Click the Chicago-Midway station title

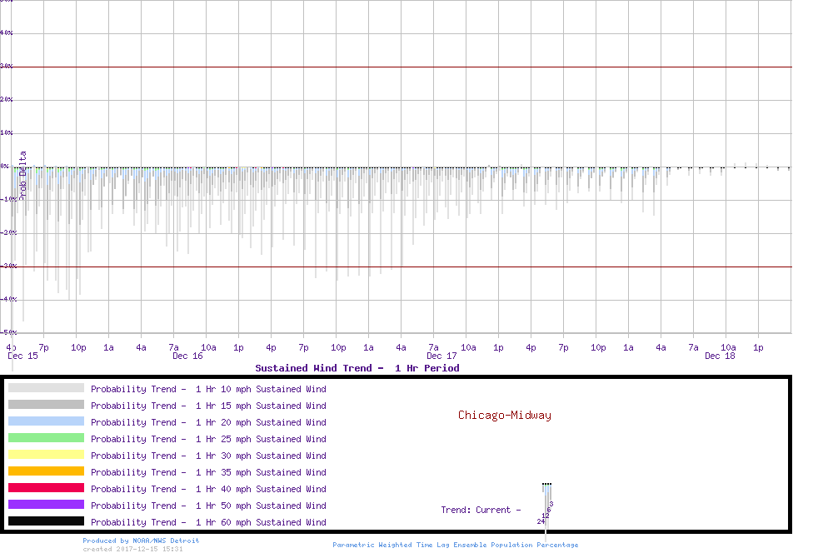point(504,415)
